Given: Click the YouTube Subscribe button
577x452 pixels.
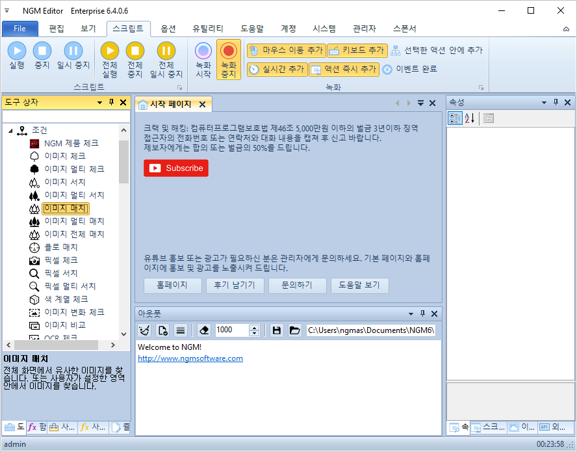Looking at the screenshot, I should click(x=176, y=168).
